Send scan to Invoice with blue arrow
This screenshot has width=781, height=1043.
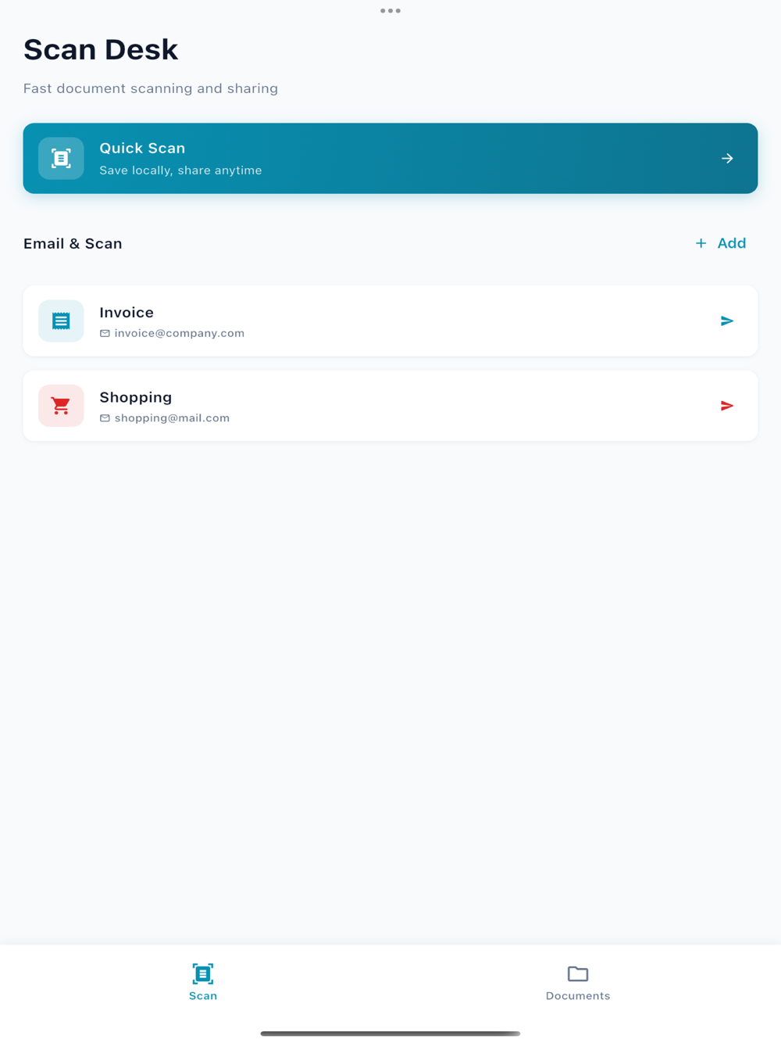click(x=727, y=321)
